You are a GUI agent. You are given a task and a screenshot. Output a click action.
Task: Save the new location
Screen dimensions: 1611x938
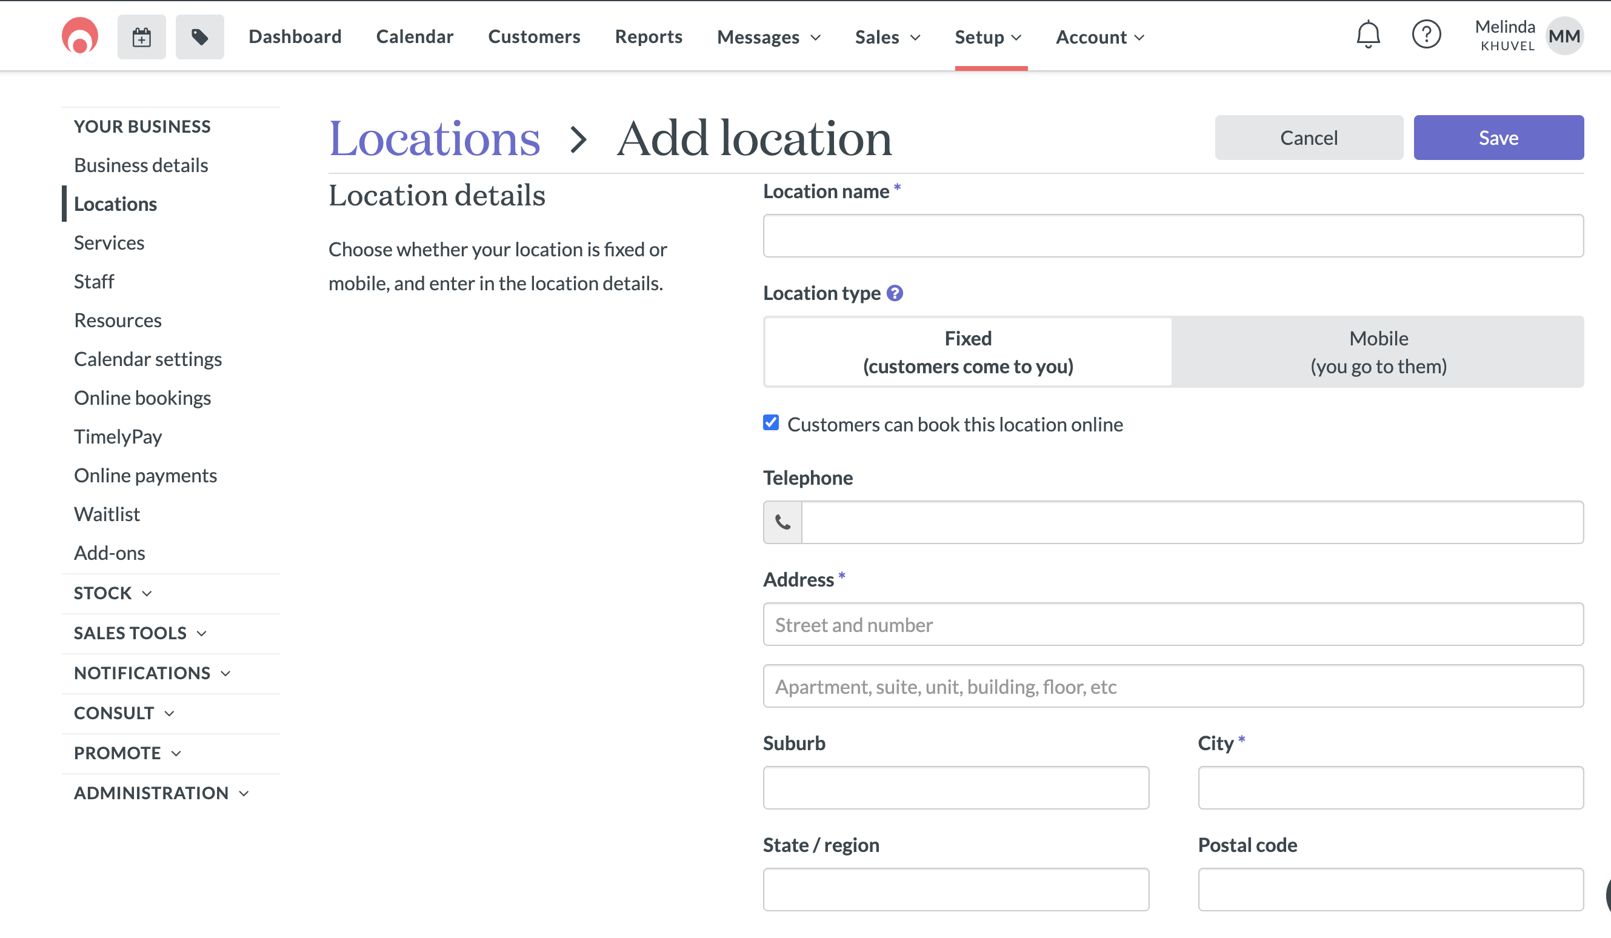1498,137
